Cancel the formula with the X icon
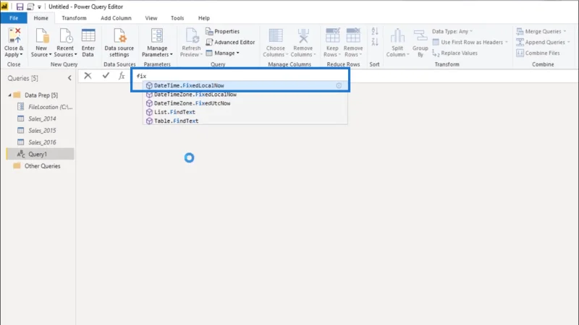 (88, 76)
